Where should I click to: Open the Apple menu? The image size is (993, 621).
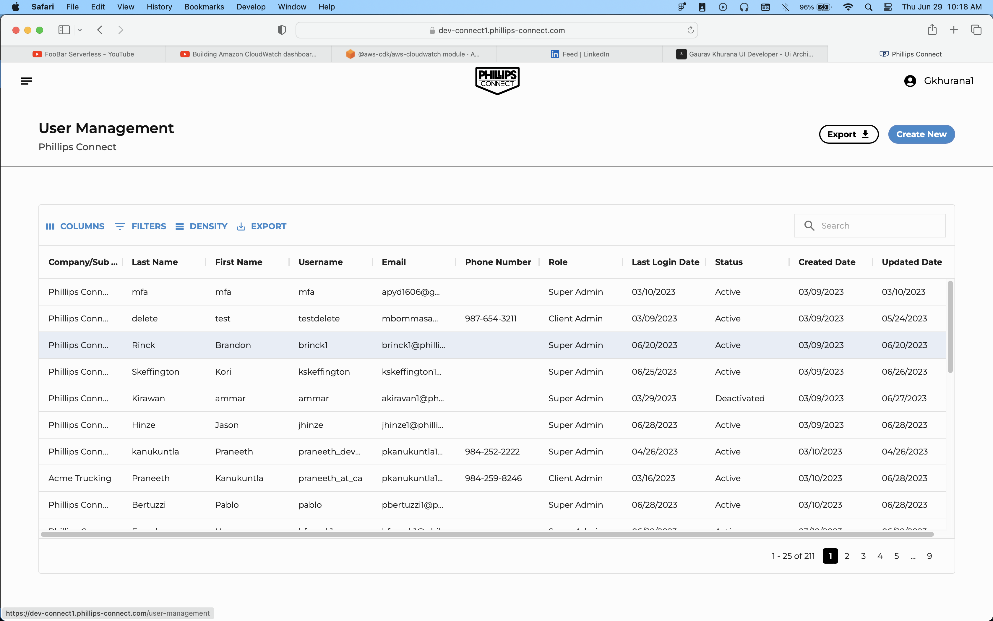click(15, 7)
